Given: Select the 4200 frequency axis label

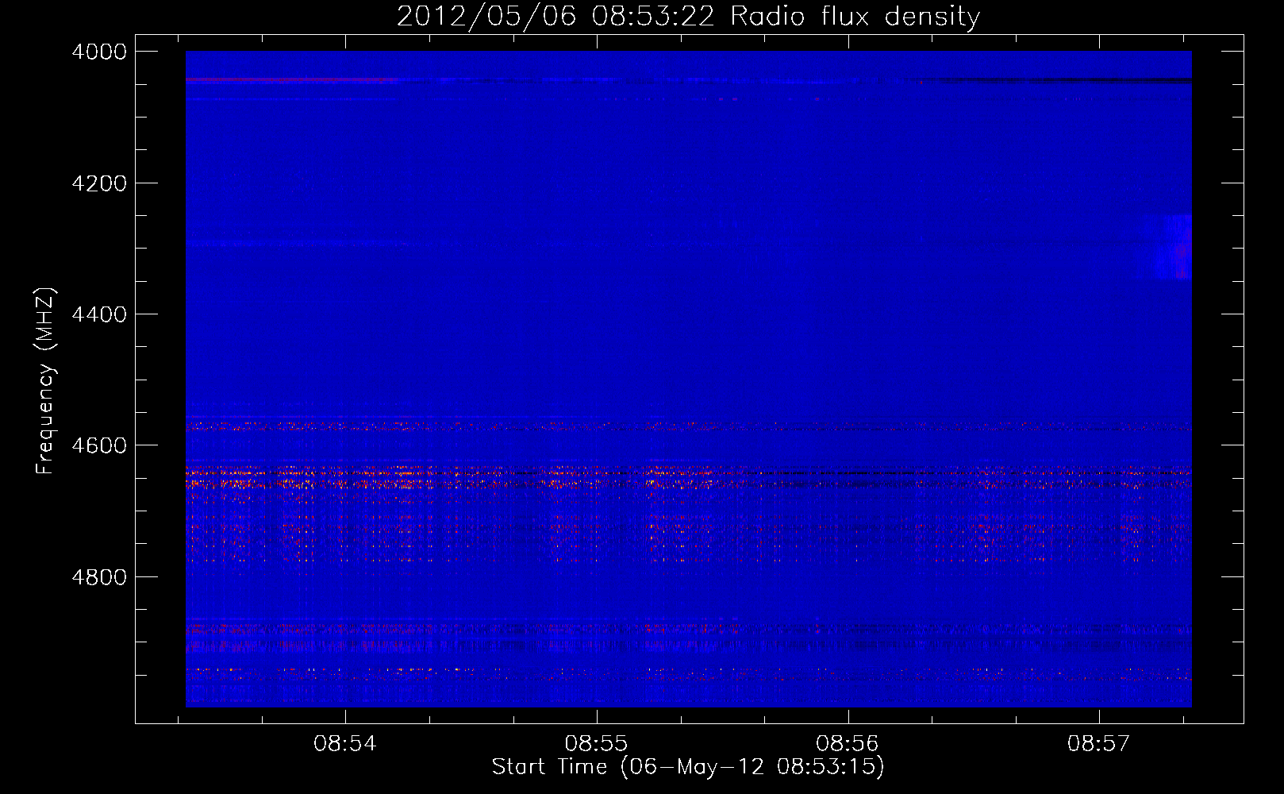Looking at the screenshot, I should point(99,183).
